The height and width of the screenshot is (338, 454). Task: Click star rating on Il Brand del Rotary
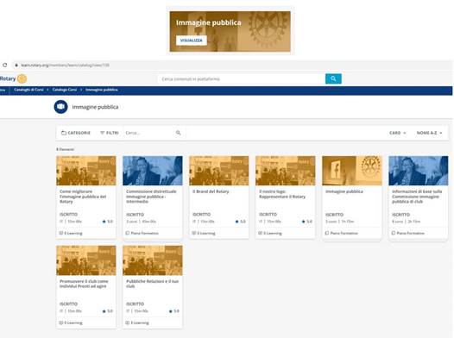(x=241, y=222)
